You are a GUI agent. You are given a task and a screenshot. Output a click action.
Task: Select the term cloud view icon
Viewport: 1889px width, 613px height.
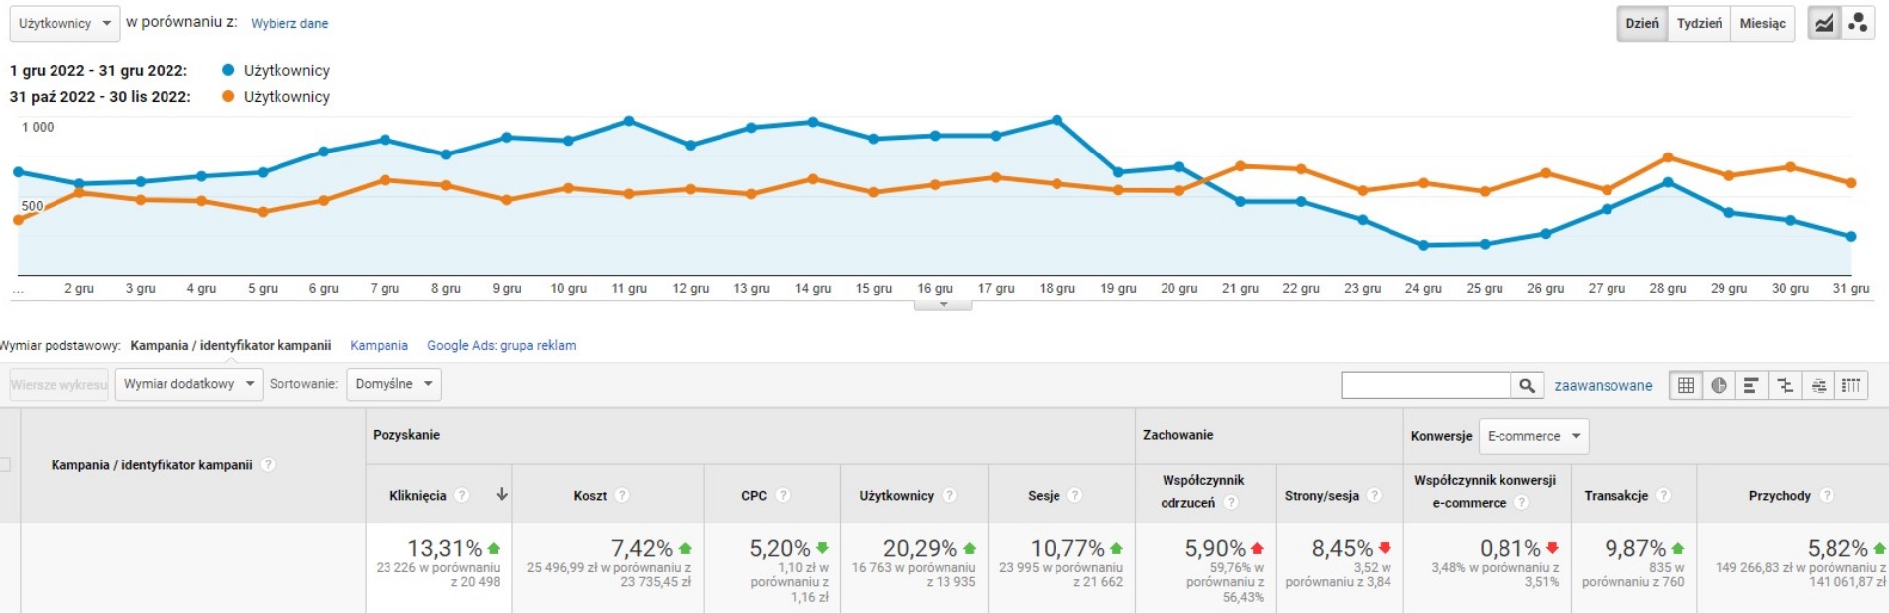click(1819, 386)
